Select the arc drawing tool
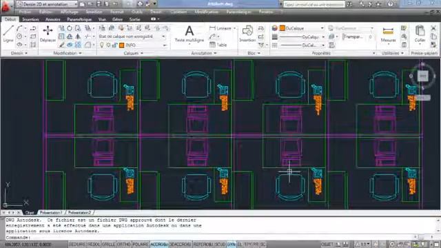This screenshot has width=441, height=248. (19, 28)
